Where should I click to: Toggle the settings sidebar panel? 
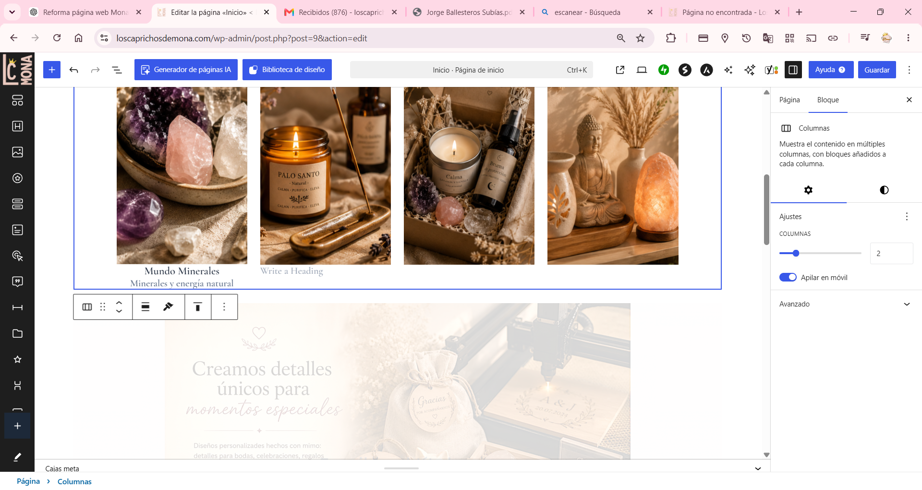(793, 70)
